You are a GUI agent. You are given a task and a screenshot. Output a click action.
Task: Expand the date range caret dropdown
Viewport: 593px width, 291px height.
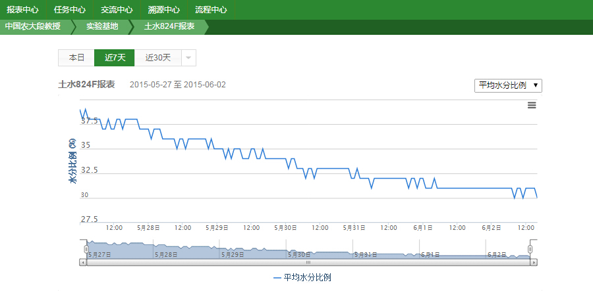pyautogui.click(x=188, y=58)
